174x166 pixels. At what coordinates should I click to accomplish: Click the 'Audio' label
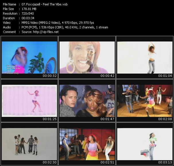point(7,27)
